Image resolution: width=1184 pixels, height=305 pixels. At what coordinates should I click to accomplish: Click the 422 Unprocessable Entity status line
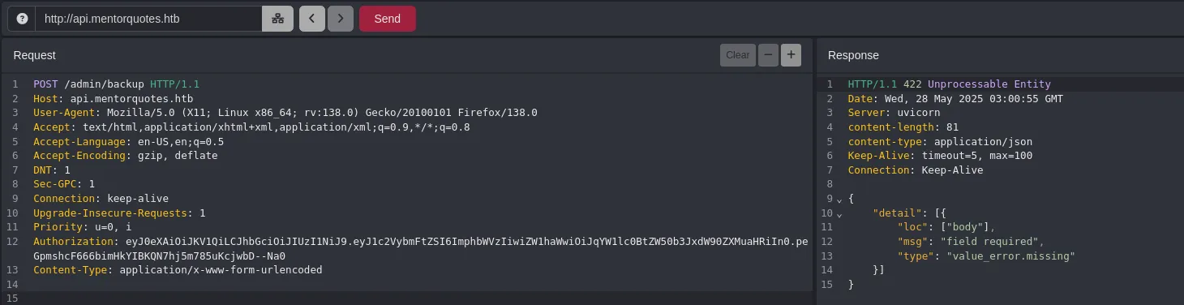950,84
